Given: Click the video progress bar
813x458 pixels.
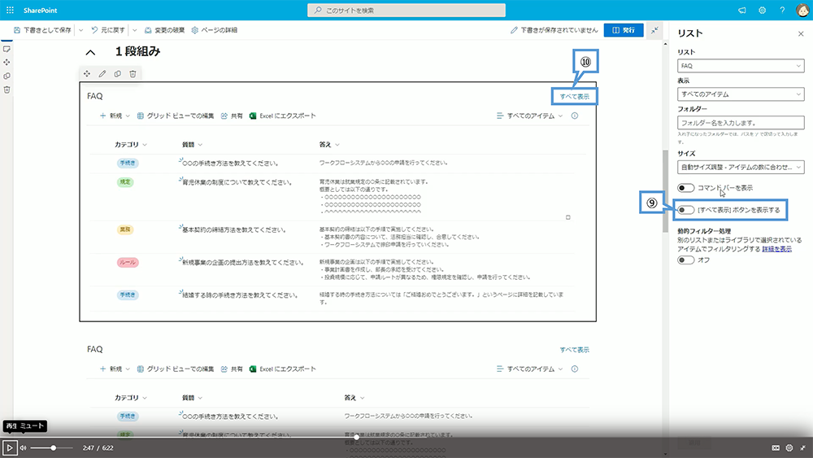Looking at the screenshot, I should point(406,437).
